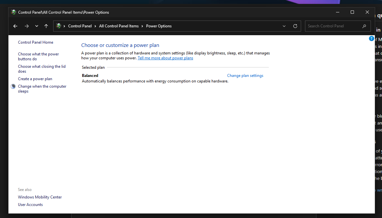Viewport: 382px width, 218px height.
Task: Expand the chevron before Control Panel breadcrumb
Action: point(64,26)
